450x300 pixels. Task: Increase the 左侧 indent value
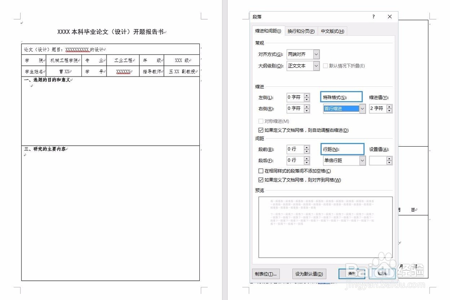click(x=307, y=95)
